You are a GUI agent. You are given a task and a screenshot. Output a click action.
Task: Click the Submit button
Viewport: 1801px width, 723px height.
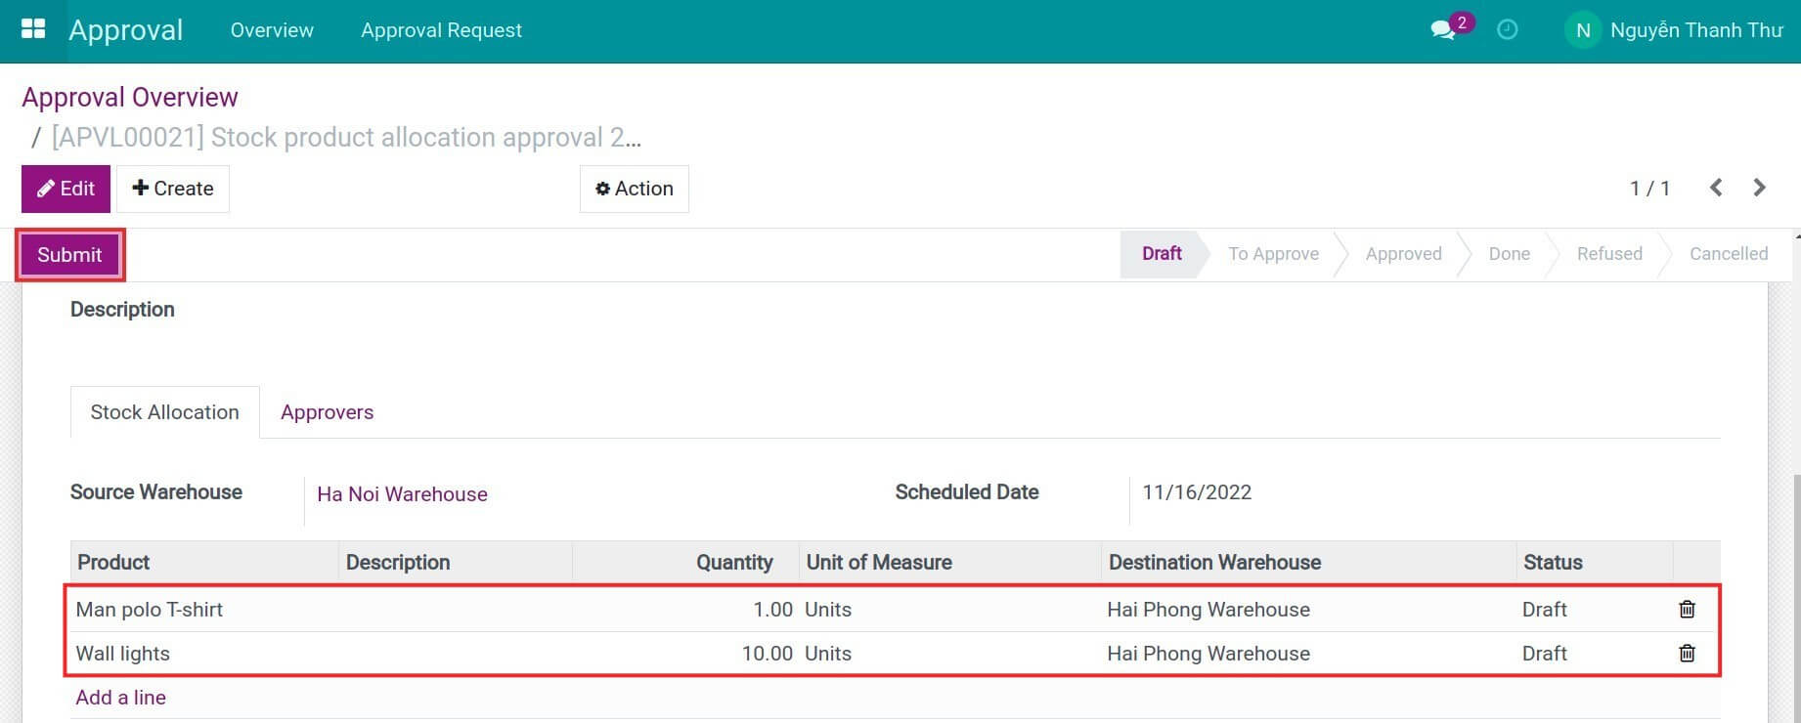[x=69, y=255]
